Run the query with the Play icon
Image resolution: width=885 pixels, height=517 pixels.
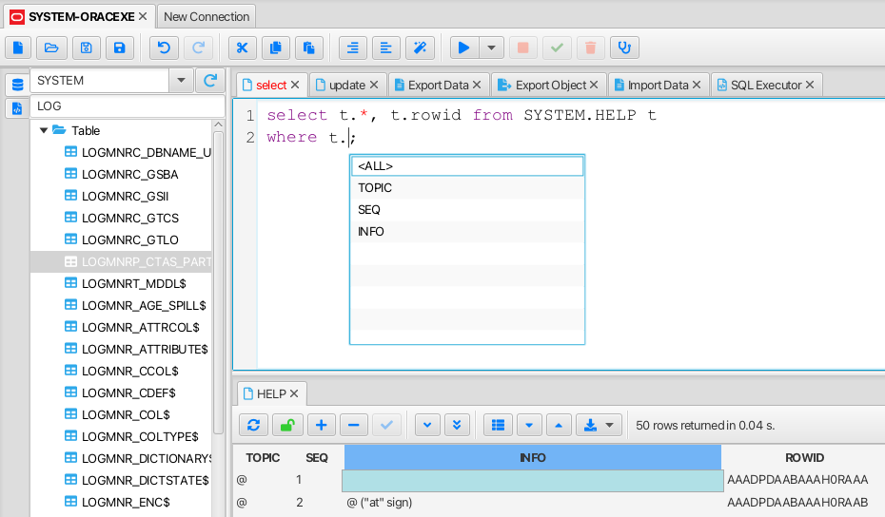tap(463, 48)
